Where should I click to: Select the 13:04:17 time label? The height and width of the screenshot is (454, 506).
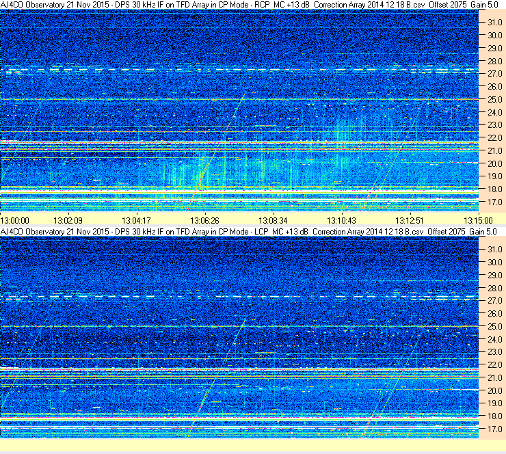[x=136, y=221]
